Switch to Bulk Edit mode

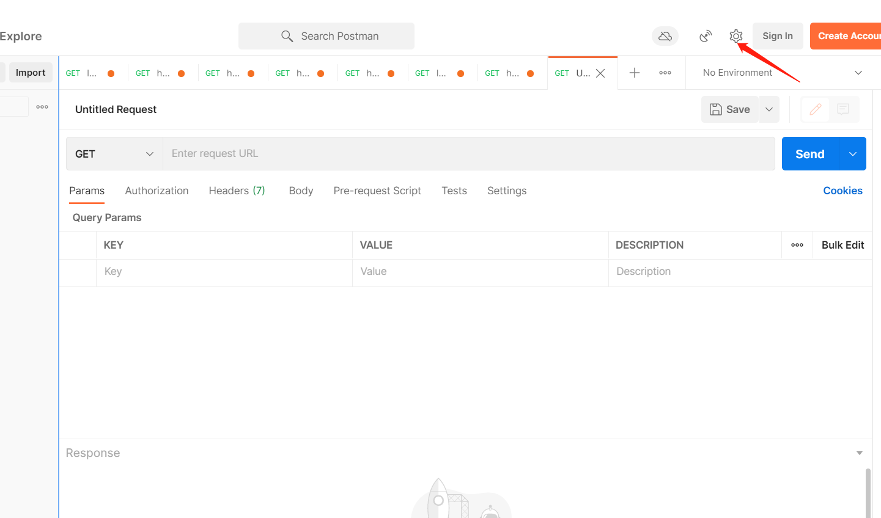point(842,245)
